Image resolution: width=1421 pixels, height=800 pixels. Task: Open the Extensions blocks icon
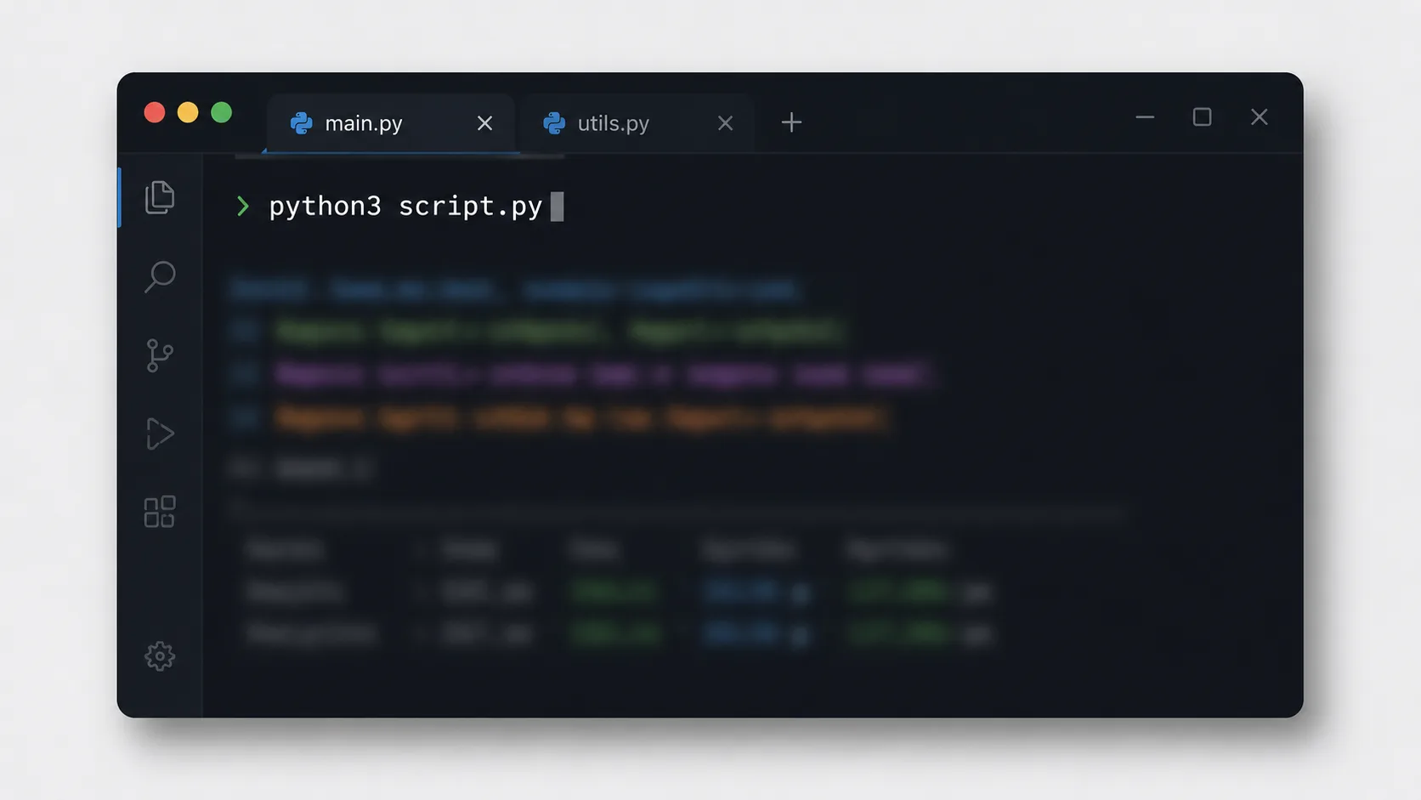[x=160, y=512]
